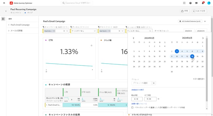This screenshot has height=116, width=213.
Task: Select June 13 in the calendar
Action: pyautogui.click(x=192, y=56)
